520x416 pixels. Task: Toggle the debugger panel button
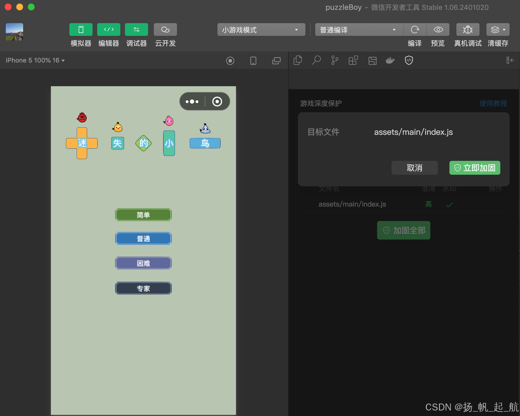(137, 30)
